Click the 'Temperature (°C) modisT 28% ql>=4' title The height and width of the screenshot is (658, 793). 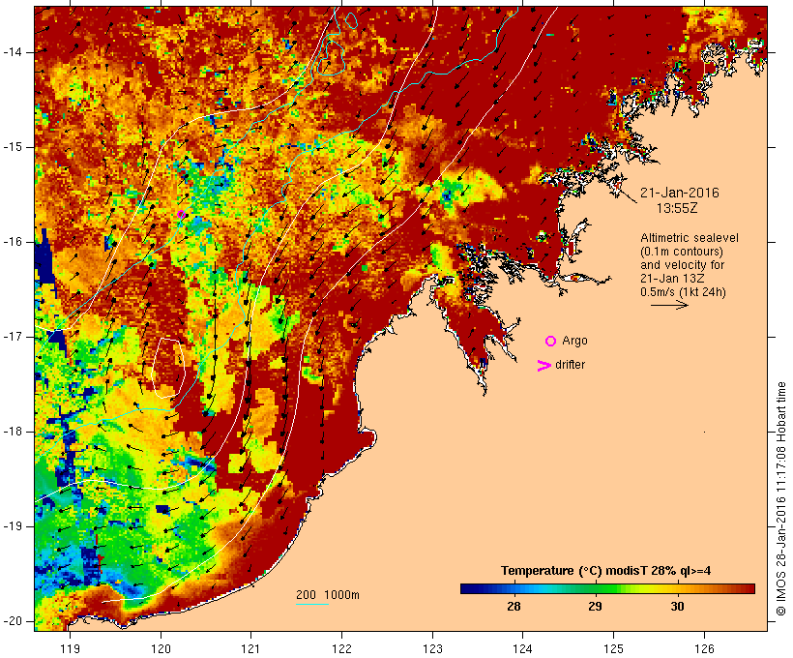pyautogui.click(x=605, y=571)
